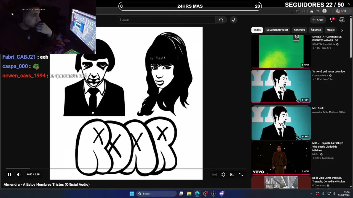Screen dimensions: 353x198
Task: Switch to Microsoft Edge on taskbar
Action: tap(197, 194)
